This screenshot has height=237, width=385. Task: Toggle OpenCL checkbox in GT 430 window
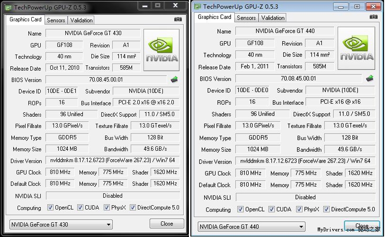50,208
